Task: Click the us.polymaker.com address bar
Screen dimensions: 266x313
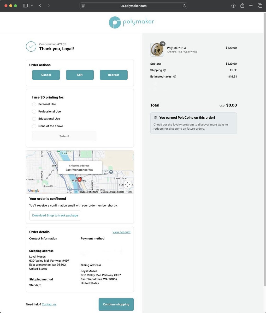Action: tap(133, 6)
